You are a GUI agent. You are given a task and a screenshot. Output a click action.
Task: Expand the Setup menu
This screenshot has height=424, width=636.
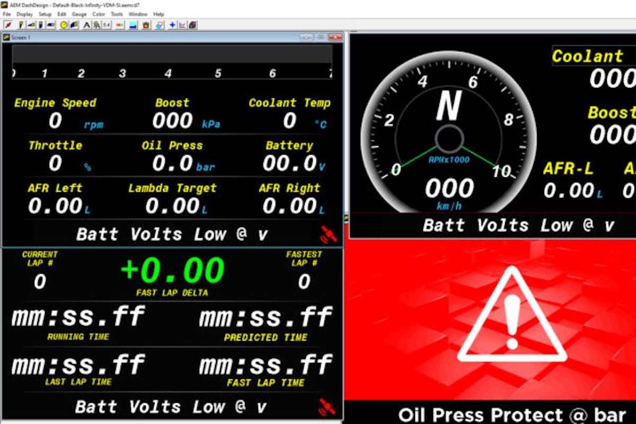[x=45, y=14]
